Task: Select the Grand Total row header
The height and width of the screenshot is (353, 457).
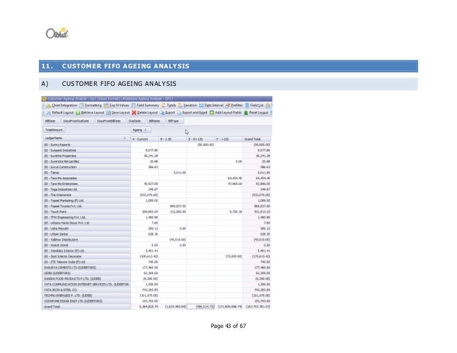Action: pos(86,307)
